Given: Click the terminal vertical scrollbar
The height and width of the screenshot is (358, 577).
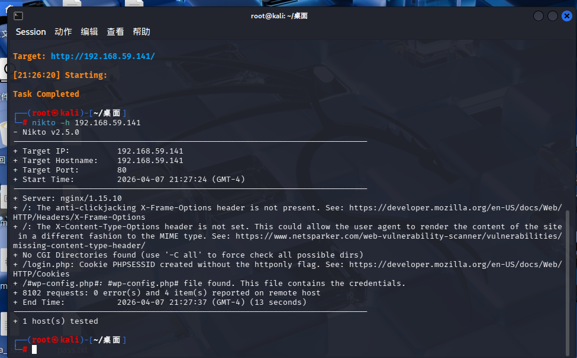Looking at the screenshot, I should click(568, 283).
